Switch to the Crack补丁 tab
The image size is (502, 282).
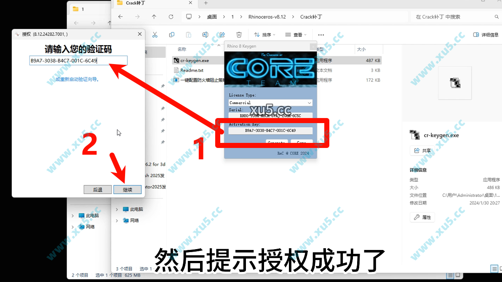[135, 3]
